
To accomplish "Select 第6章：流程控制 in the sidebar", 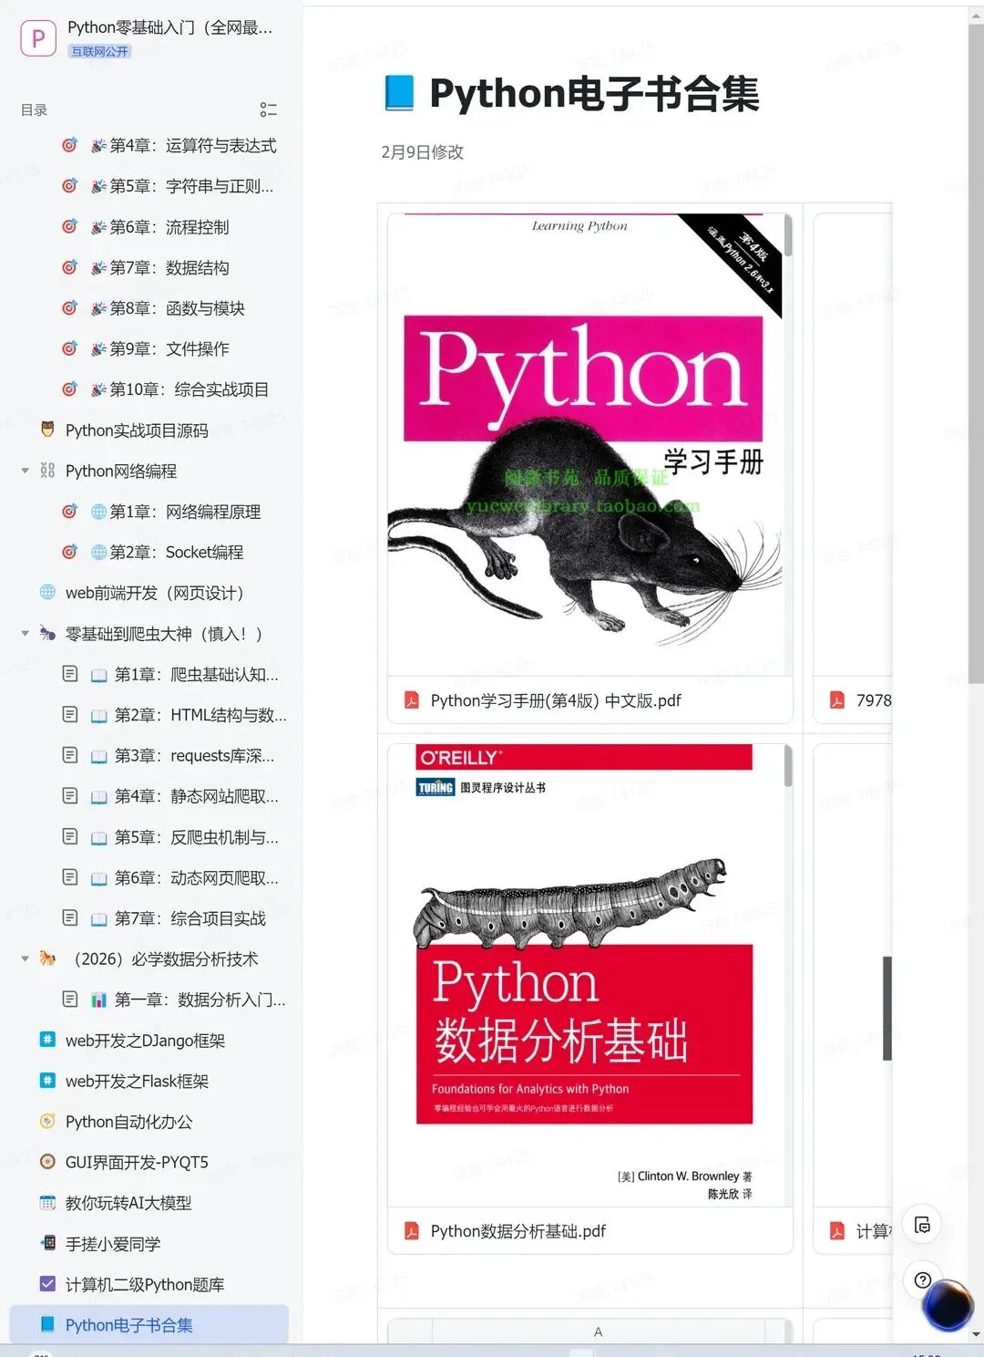I will (169, 227).
